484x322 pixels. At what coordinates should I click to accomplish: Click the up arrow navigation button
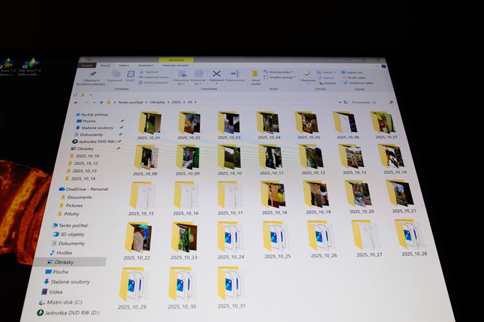tap(101, 102)
